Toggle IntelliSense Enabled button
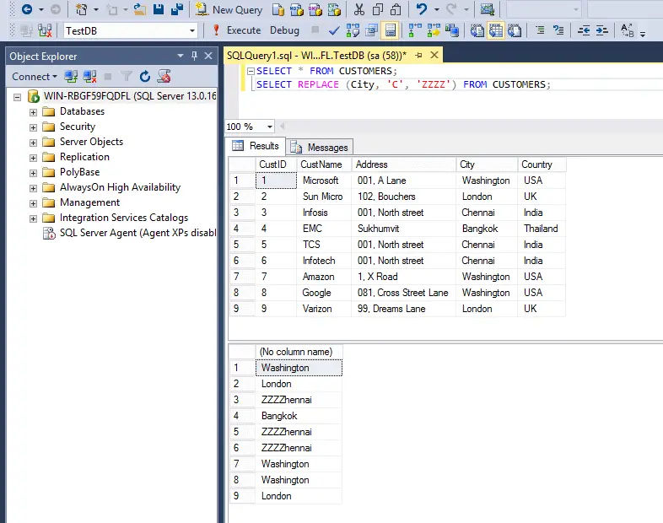Screen dimensions: 663x523 [391, 30]
